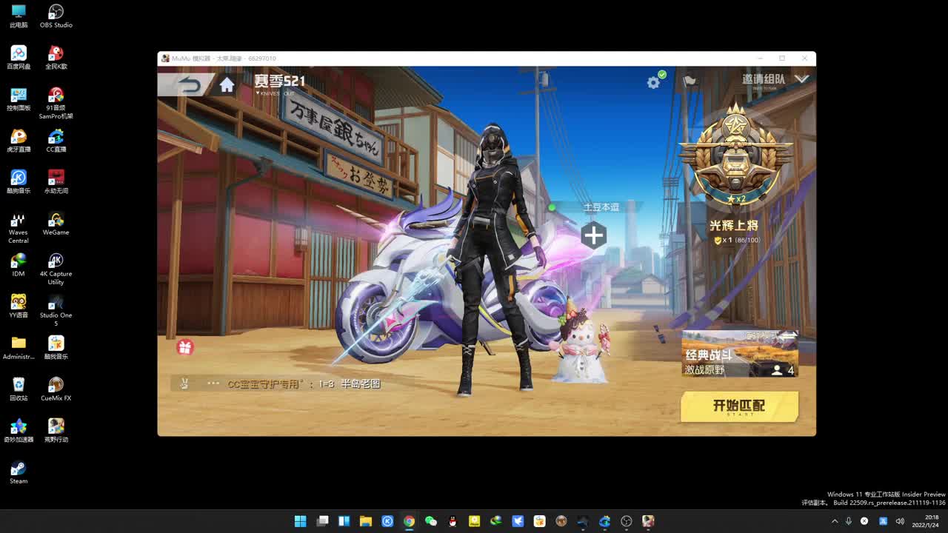The image size is (948, 533).
Task: Select the 控制面板 desktop icon
Action: (x=19, y=99)
